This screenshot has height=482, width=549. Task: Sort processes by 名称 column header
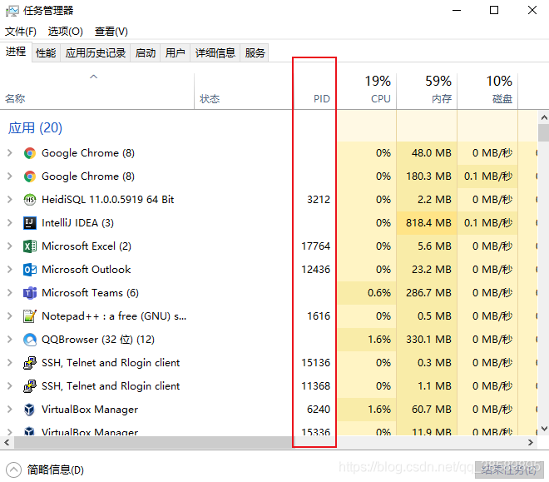(97, 91)
